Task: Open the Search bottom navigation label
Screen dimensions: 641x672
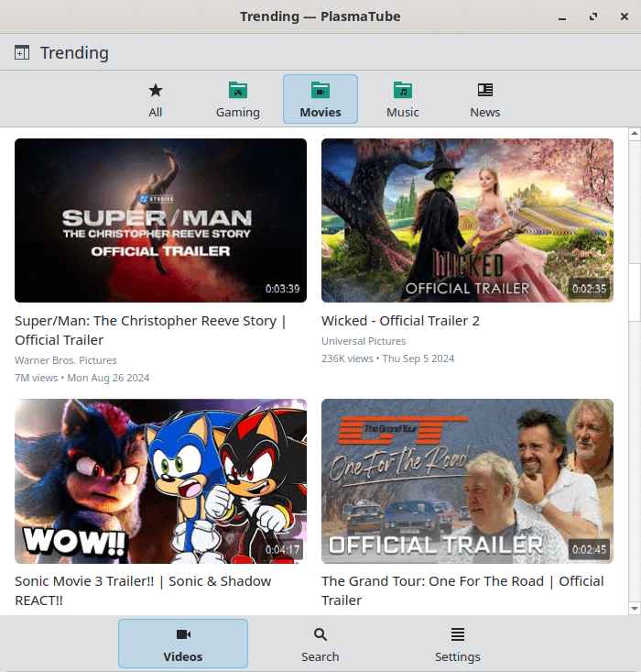Action: [320, 656]
